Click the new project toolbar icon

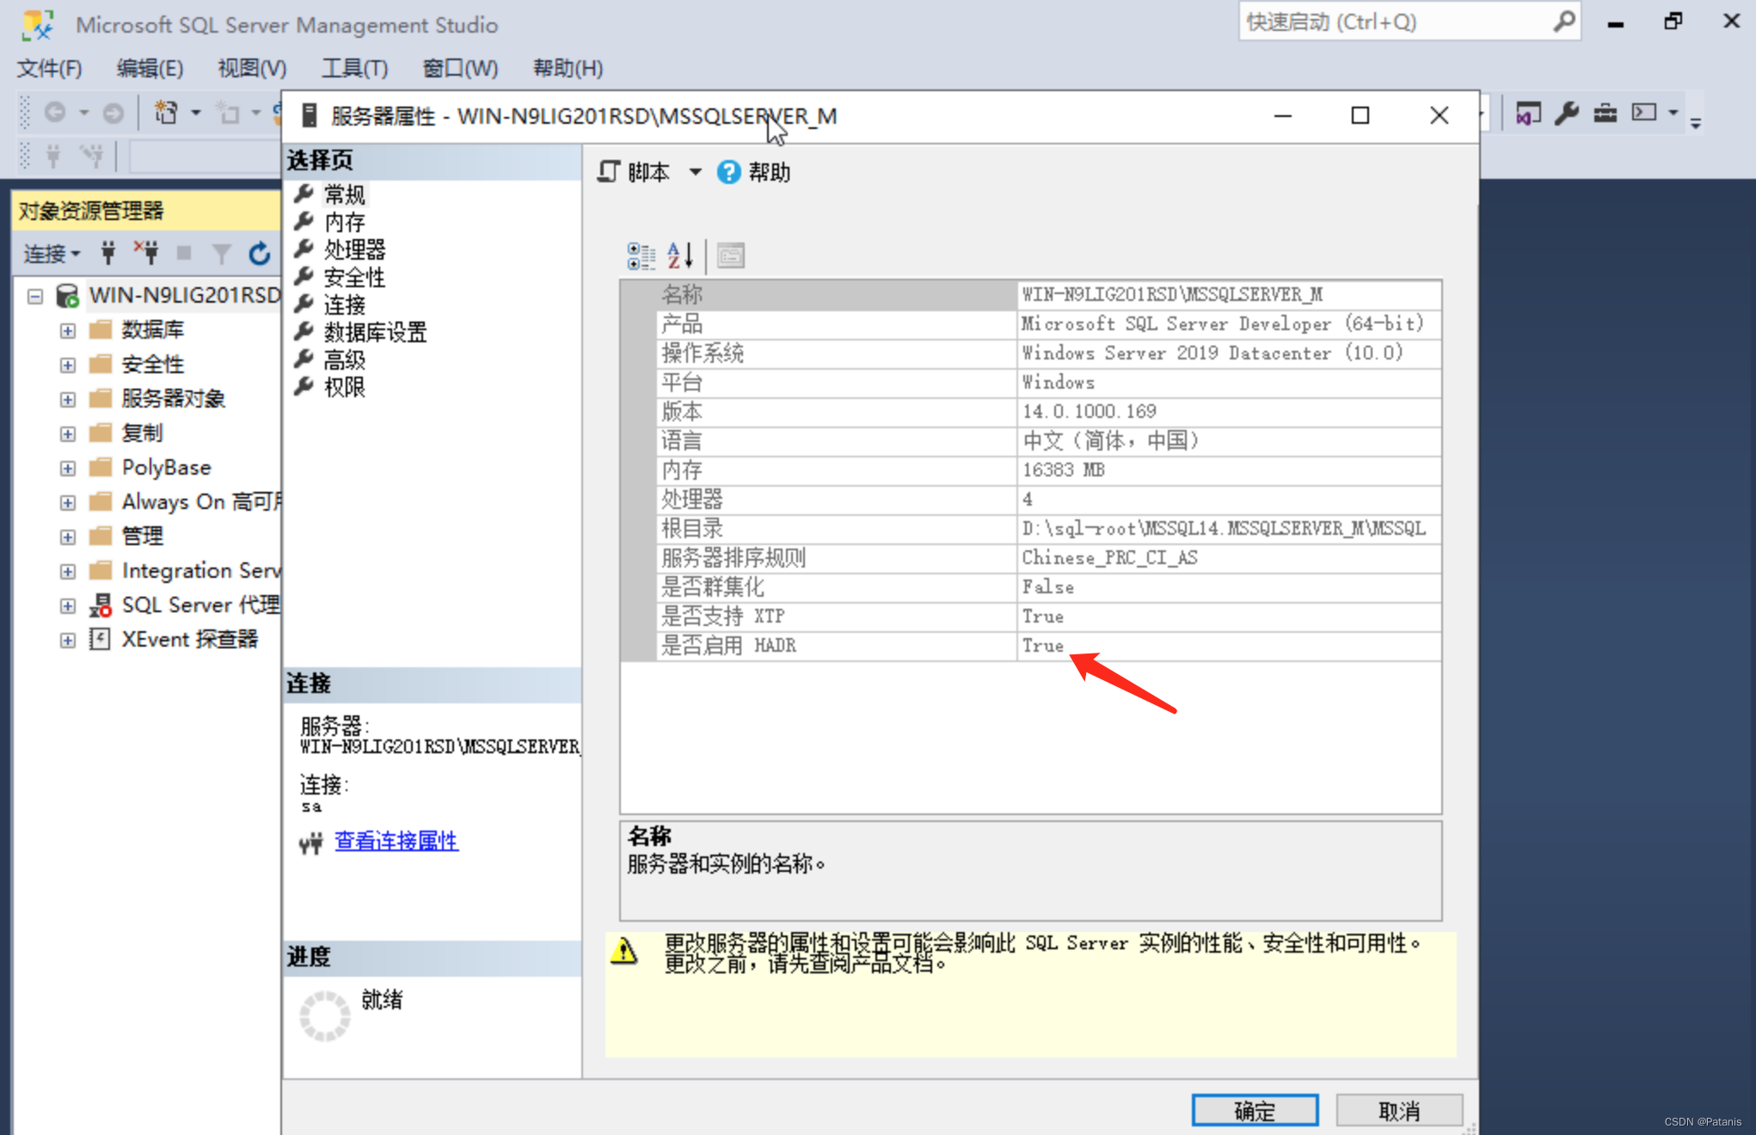[166, 113]
